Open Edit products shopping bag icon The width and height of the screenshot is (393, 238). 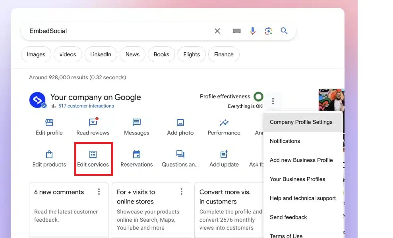click(49, 154)
